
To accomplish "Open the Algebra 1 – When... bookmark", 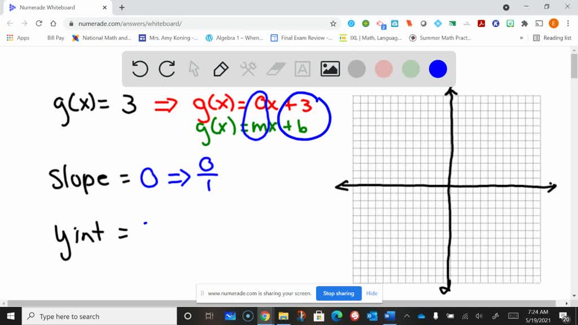I will [234, 38].
